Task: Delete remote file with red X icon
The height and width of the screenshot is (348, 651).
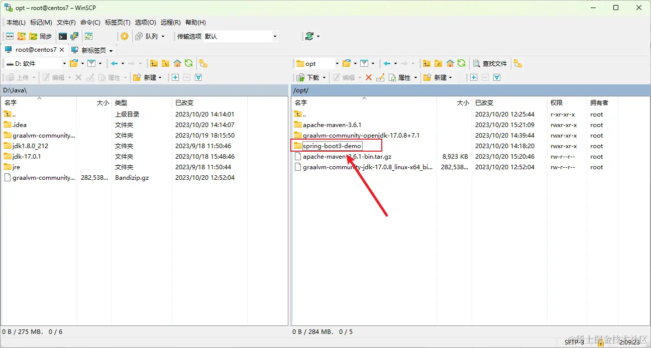Action: (x=369, y=77)
